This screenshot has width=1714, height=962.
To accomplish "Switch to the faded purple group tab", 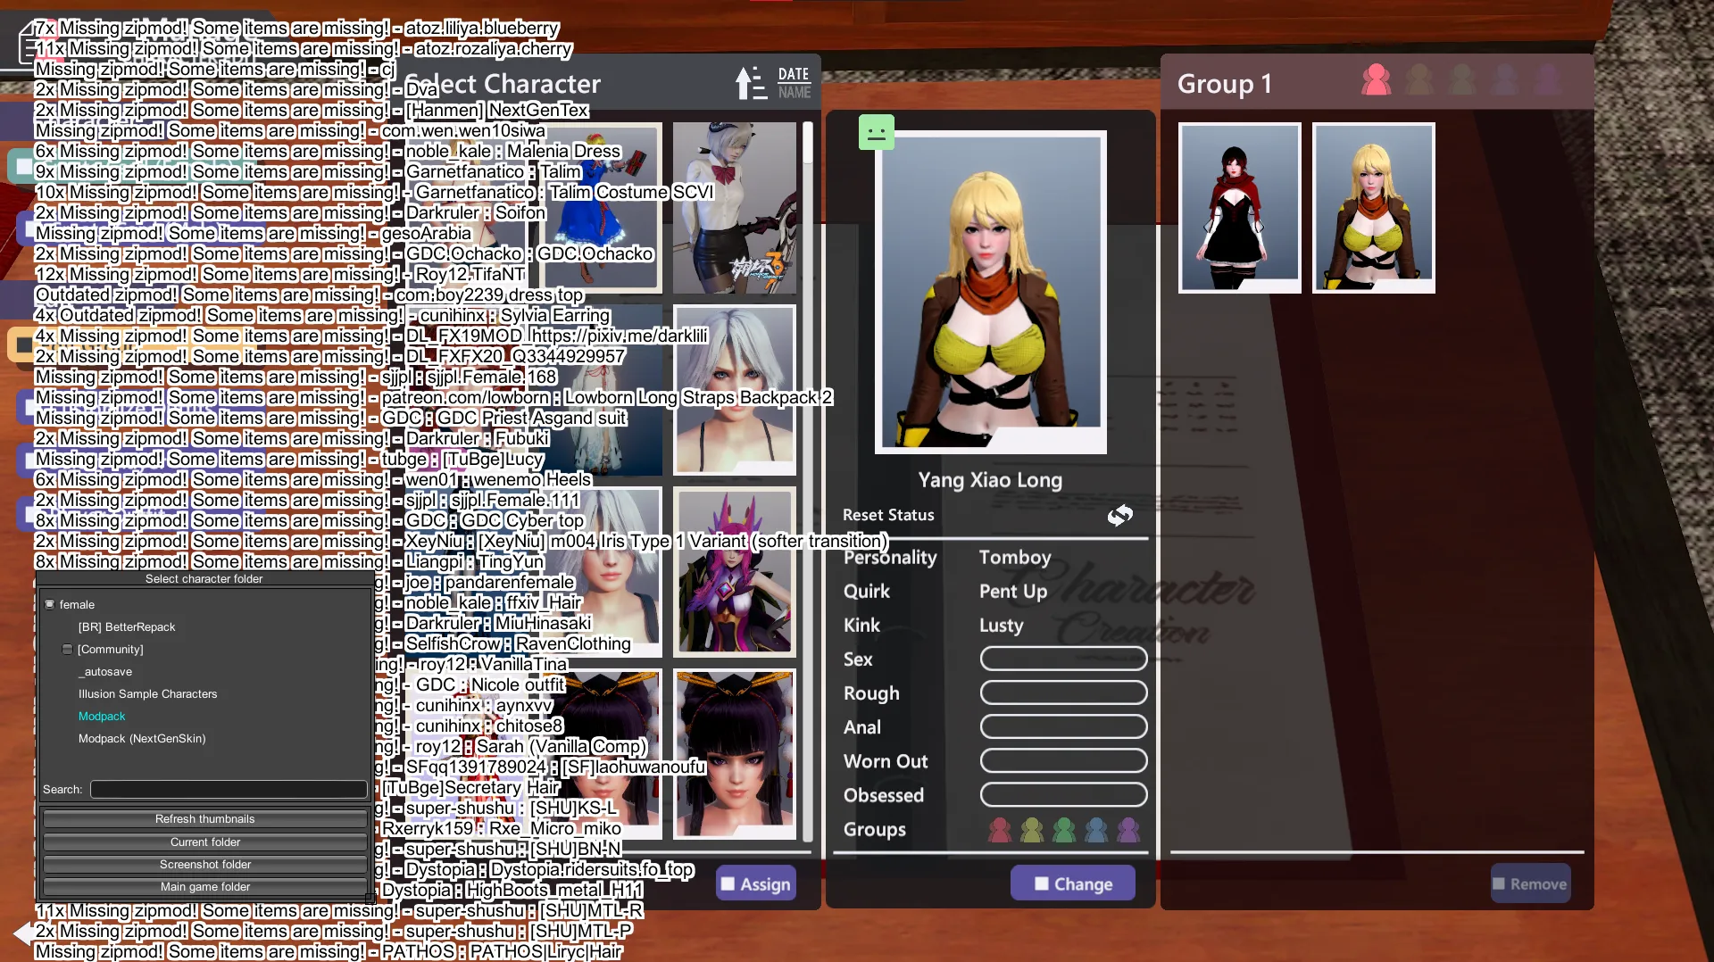I will 1548,81.
